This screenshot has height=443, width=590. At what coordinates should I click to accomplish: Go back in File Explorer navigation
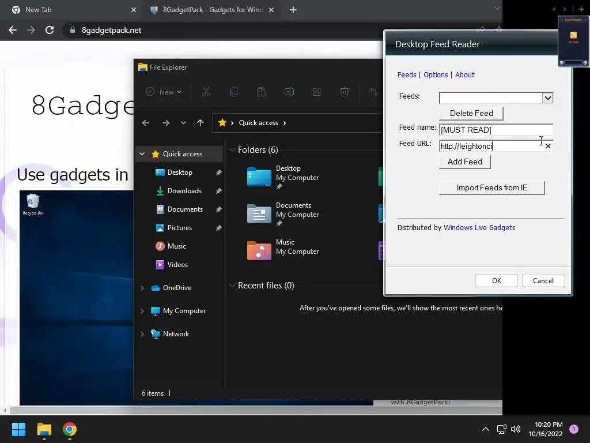pos(146,123)
